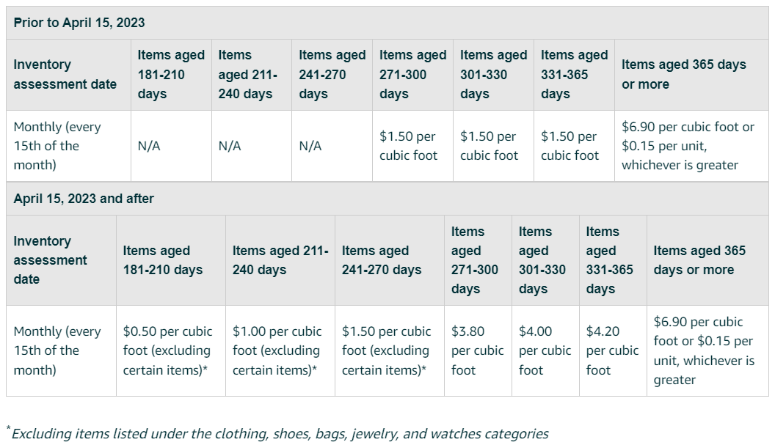Select the bottom table 'Items aged 365 days or more' header

[707, 260]
